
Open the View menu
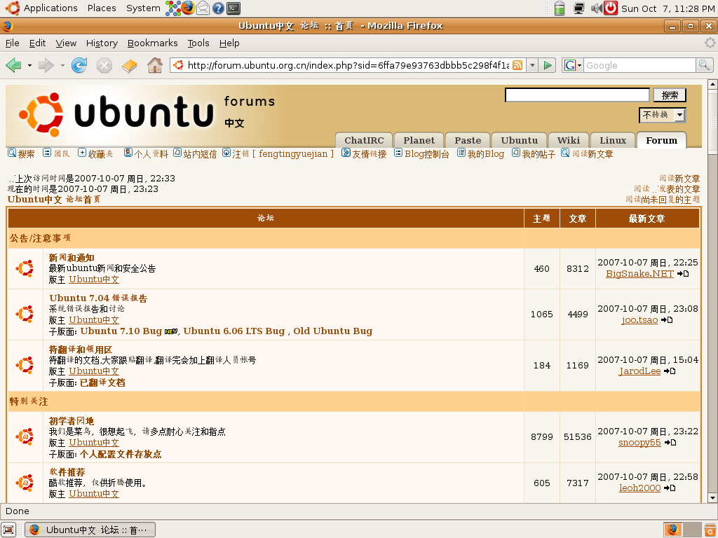66,43
